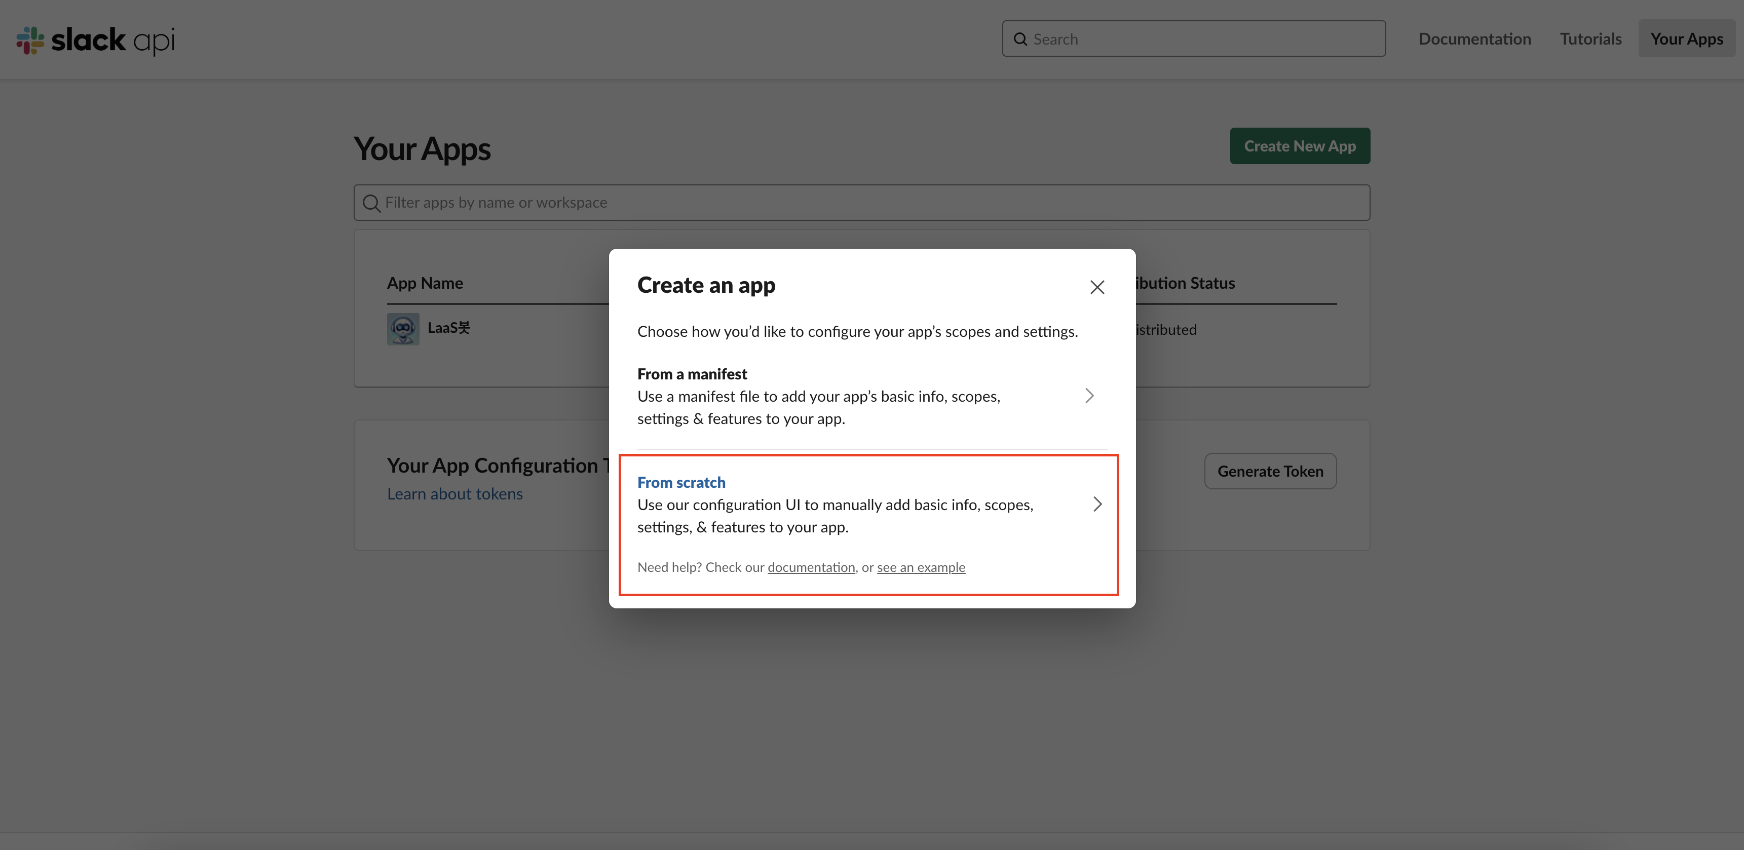Focus the top Search input field
1744x850 pixels.
click(1194, 38)
